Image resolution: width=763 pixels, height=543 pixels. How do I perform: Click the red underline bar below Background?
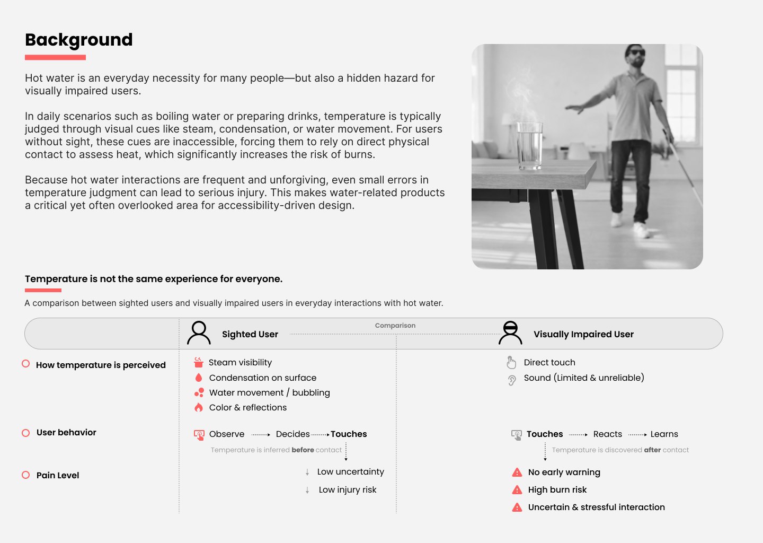point(55,57)
